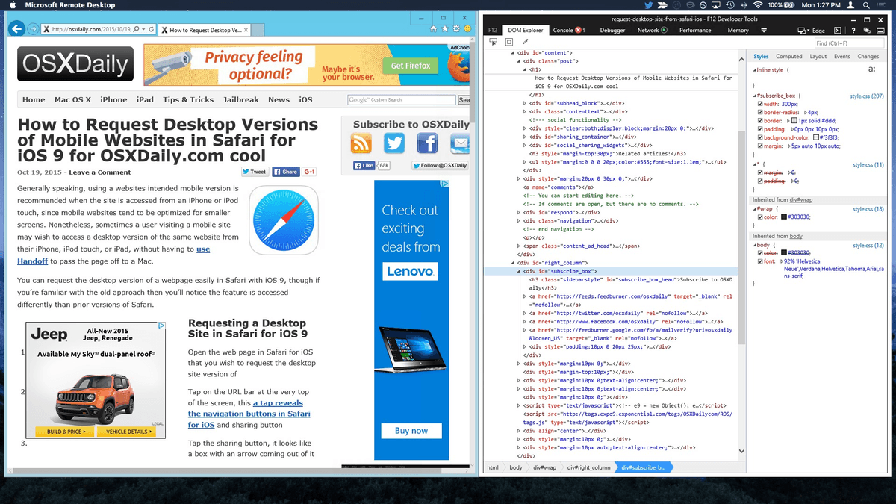Screen dimensions: 896x504
Task: Click the Find (Ctrl+F) search field
Action: (841, 43)
